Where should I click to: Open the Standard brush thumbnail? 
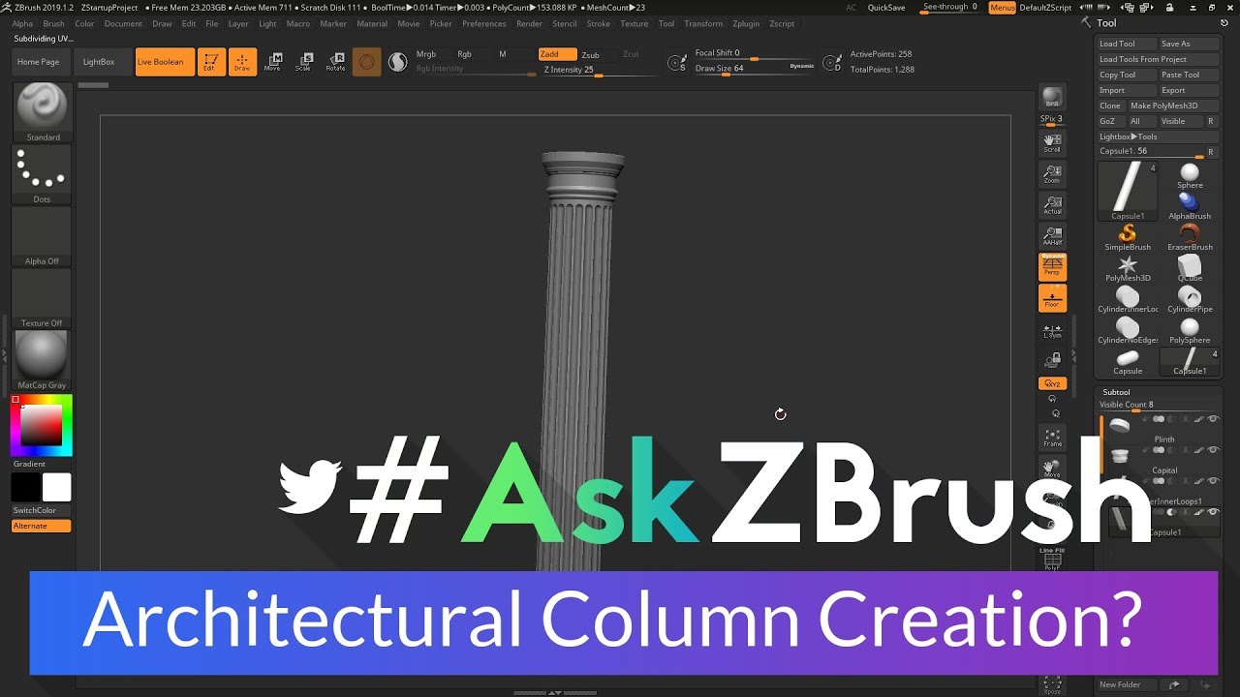[x=42, y=112]
